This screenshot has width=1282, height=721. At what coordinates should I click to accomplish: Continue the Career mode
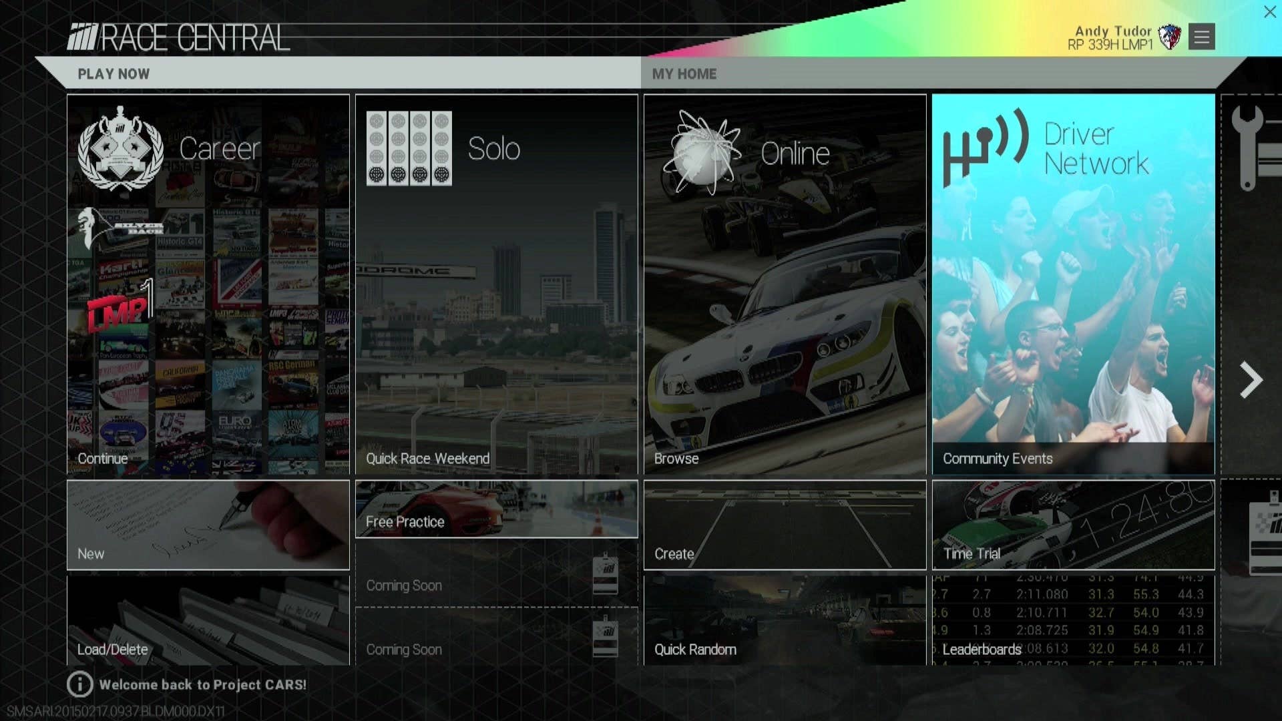208,284
